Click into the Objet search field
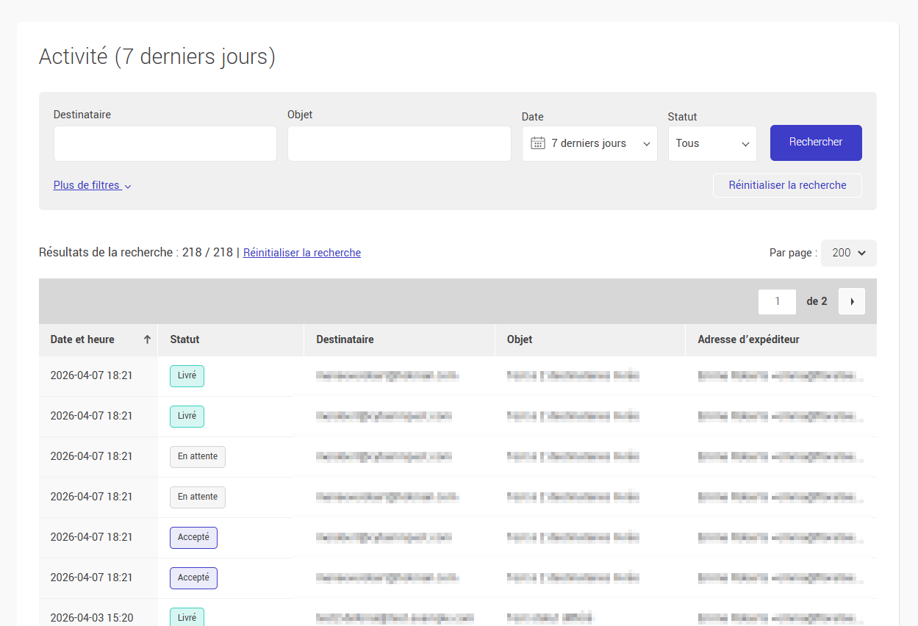 click(x=398, y=143)
